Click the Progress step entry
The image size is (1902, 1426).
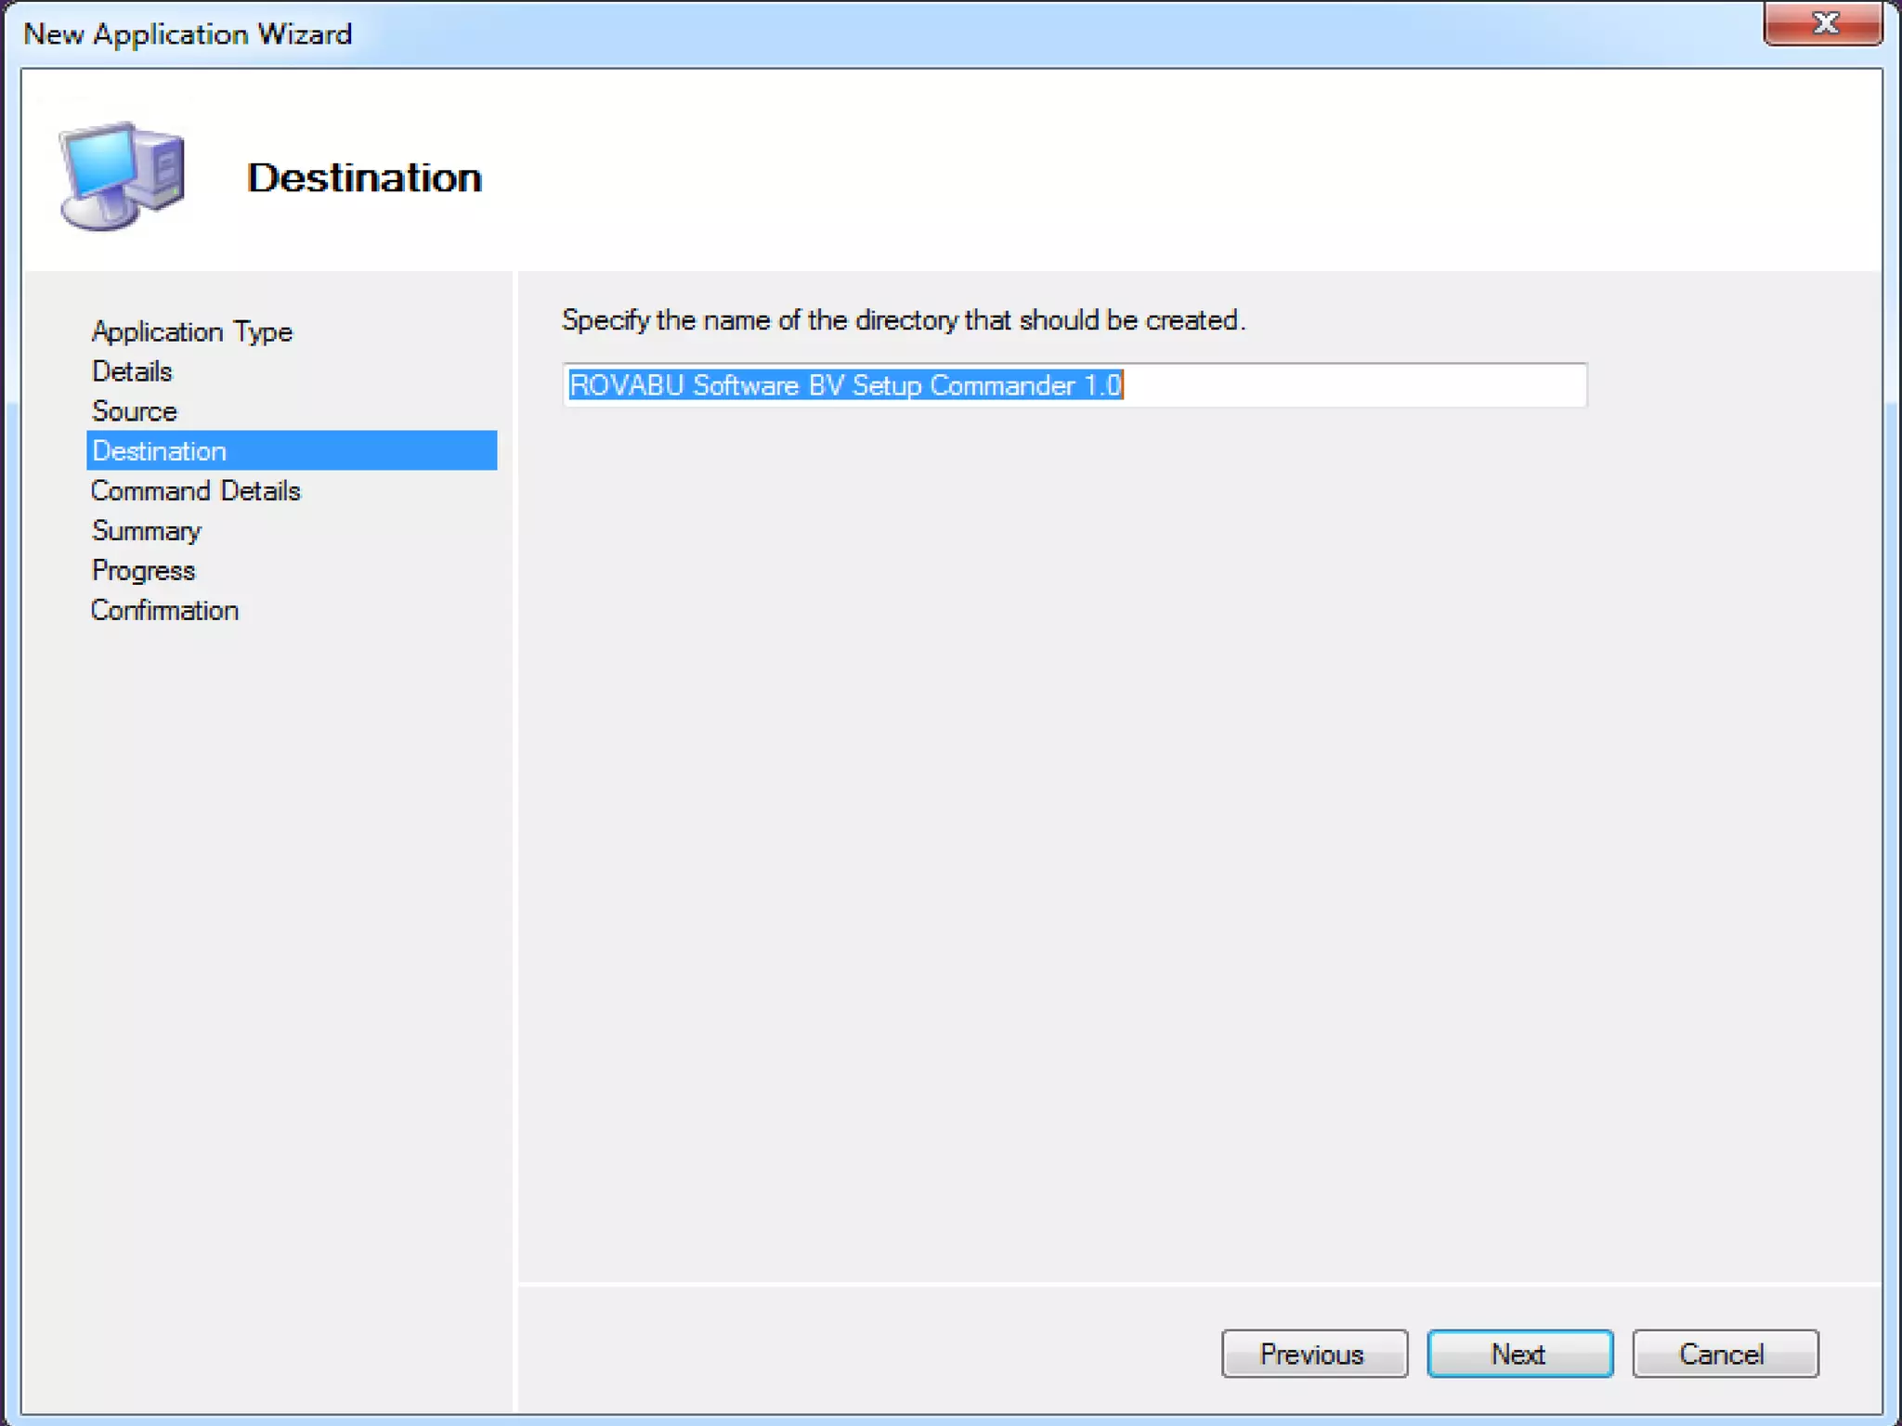pos(144,571)
